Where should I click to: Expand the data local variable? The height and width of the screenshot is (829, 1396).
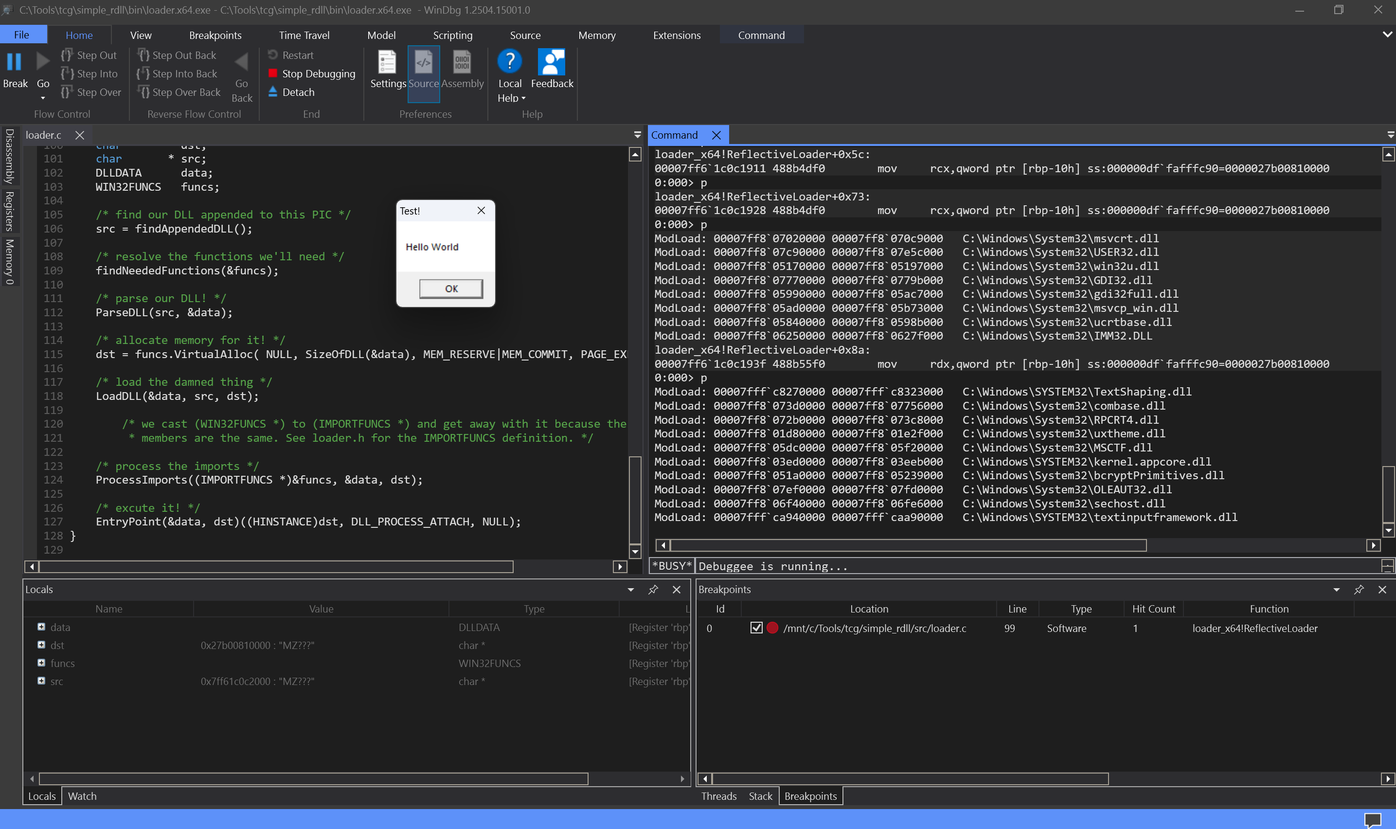pos(41,627)
